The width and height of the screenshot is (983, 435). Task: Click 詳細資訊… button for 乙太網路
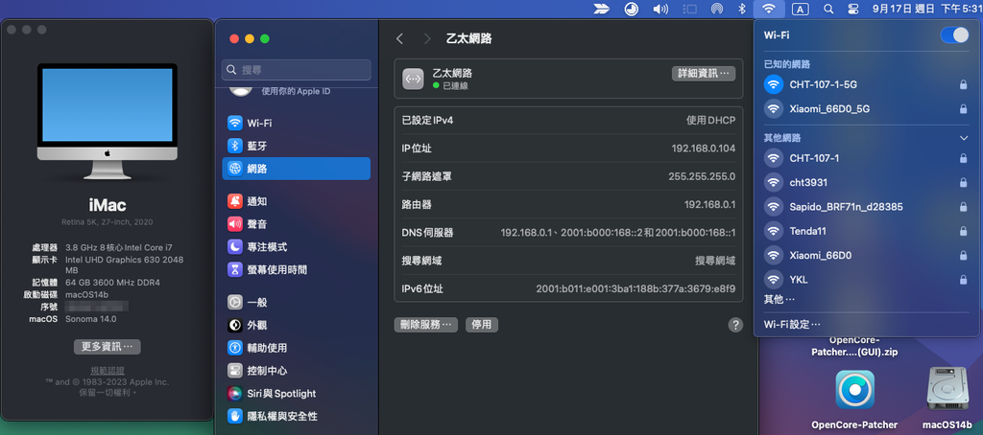tap(704, 73)
